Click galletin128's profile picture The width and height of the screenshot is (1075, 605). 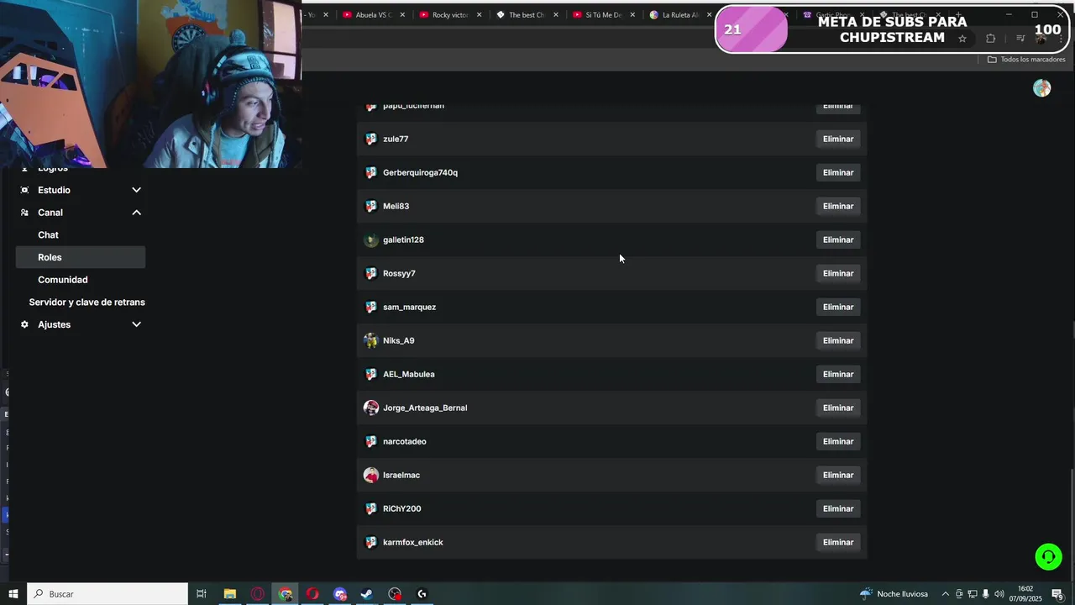point(371,239)
